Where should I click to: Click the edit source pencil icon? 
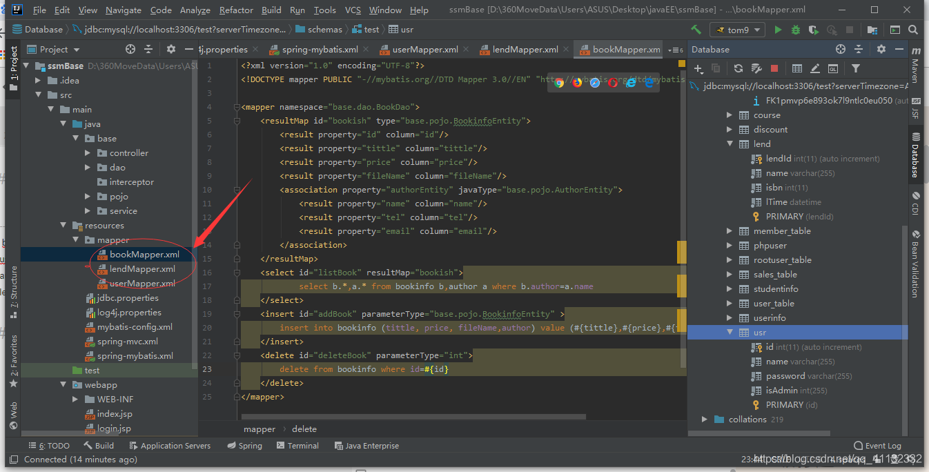[x=815, y=68]
